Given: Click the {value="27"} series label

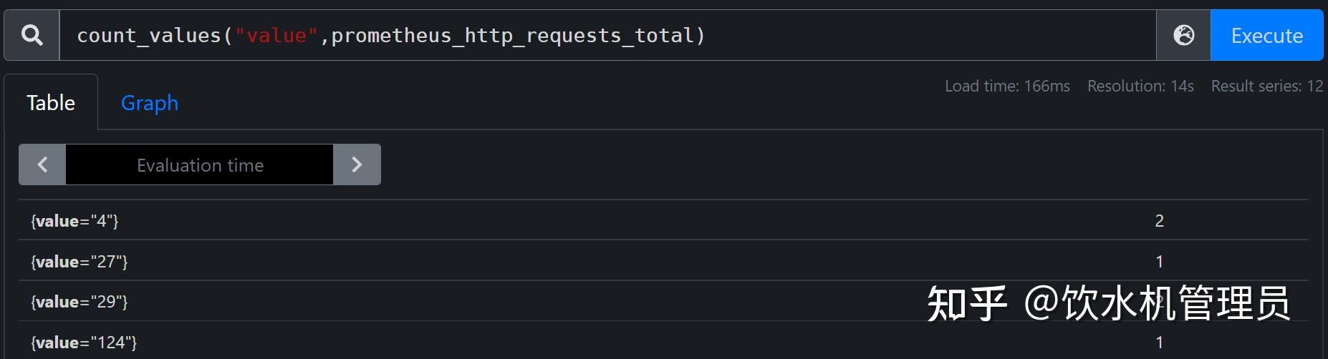Looking at the screenshot, I should click(x=79, y=262).
